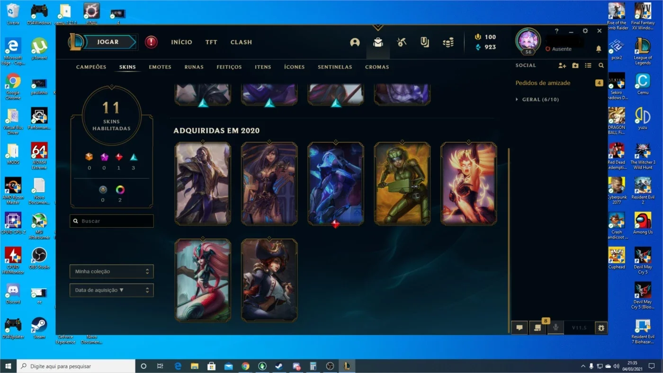This screenshot has width=663, height=373.
Task: Open the help question mark icon
Action: tap(557, 31)
